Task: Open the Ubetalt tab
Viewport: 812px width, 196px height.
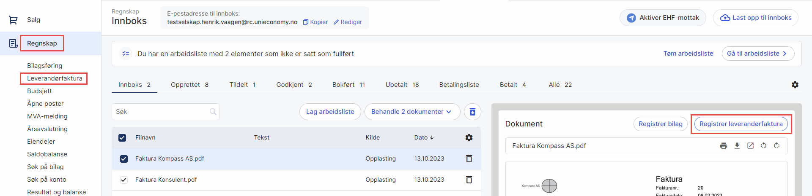Action: click(x=402, y=85)
